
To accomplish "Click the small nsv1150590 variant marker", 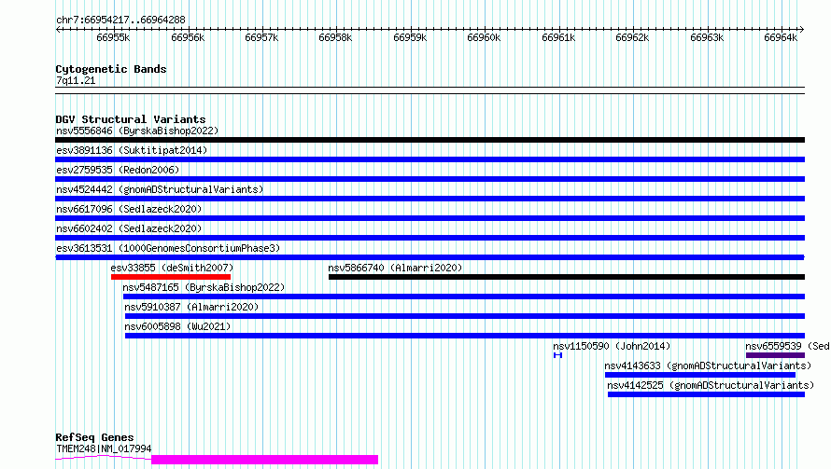I will 557,355.
